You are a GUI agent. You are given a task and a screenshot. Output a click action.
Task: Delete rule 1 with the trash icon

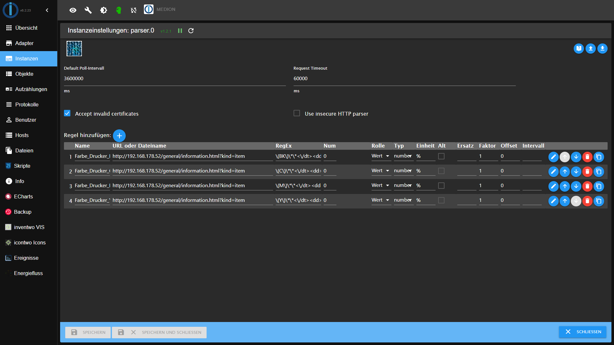point(587,157)
